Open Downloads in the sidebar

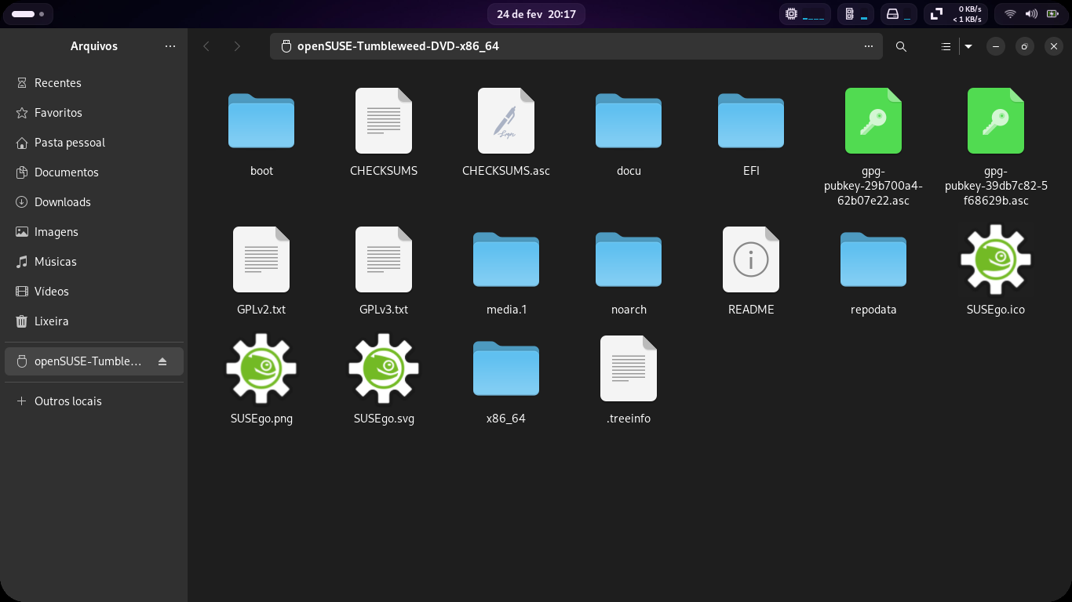tap(94, 202)
